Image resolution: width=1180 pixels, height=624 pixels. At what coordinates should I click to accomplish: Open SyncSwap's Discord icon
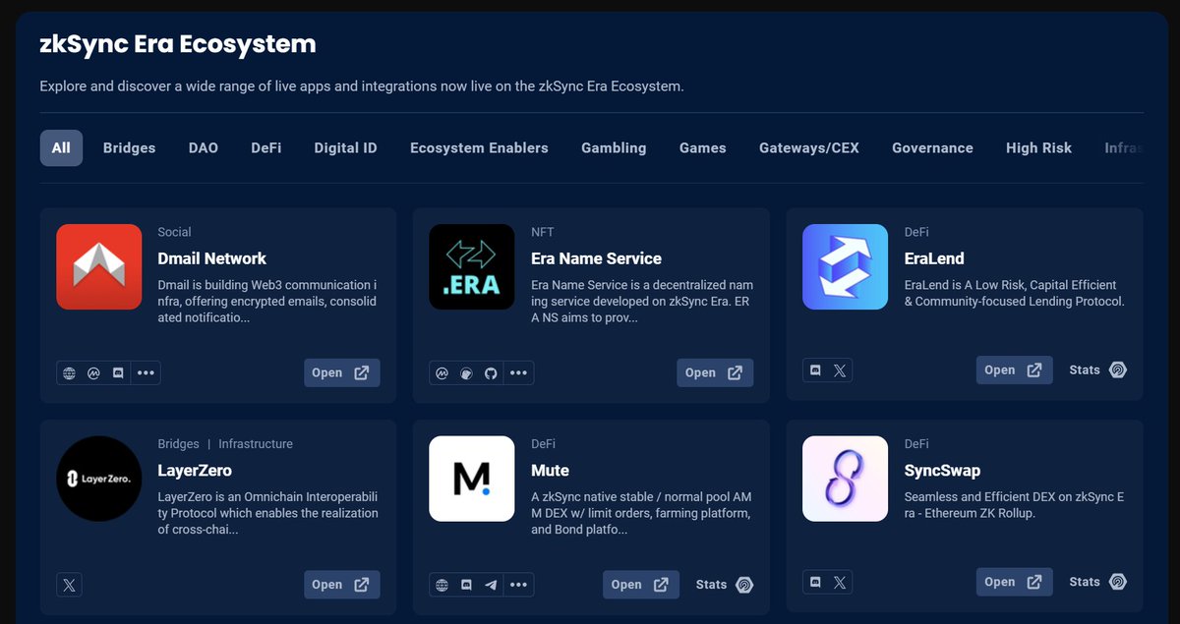[x=815, y=582]
